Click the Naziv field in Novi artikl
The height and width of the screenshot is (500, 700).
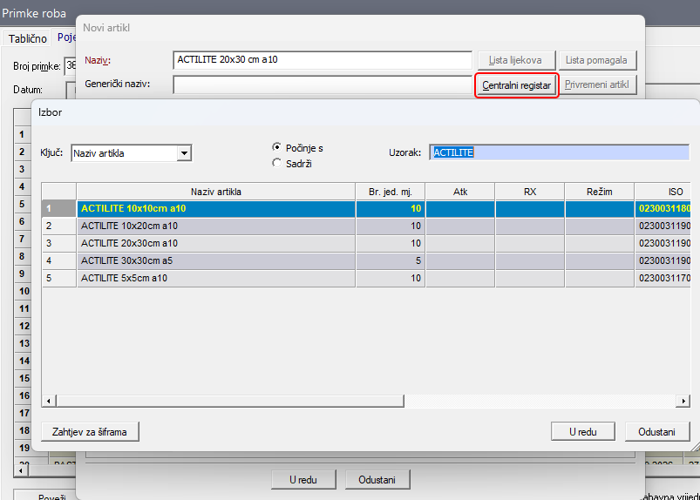click(x=323, y=60)
